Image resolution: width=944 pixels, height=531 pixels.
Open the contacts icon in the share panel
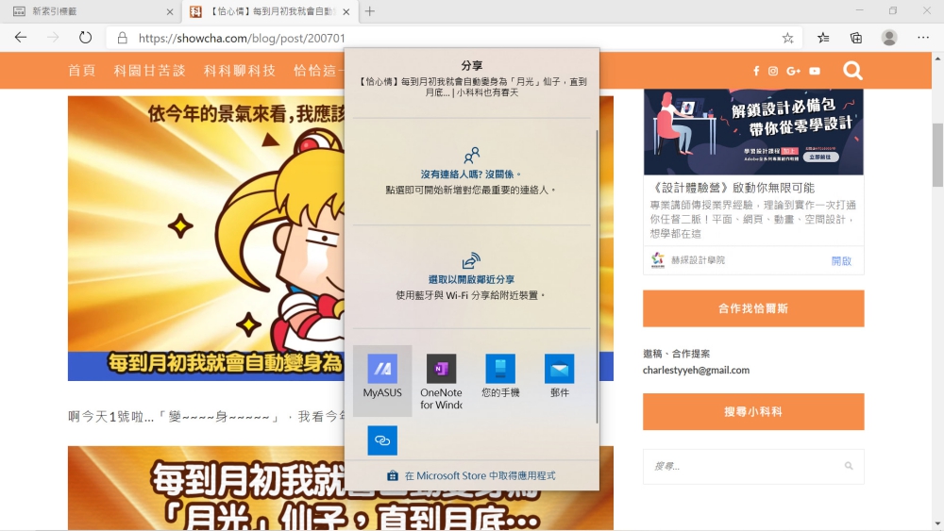pyautogui.click(x=472, y=156)
